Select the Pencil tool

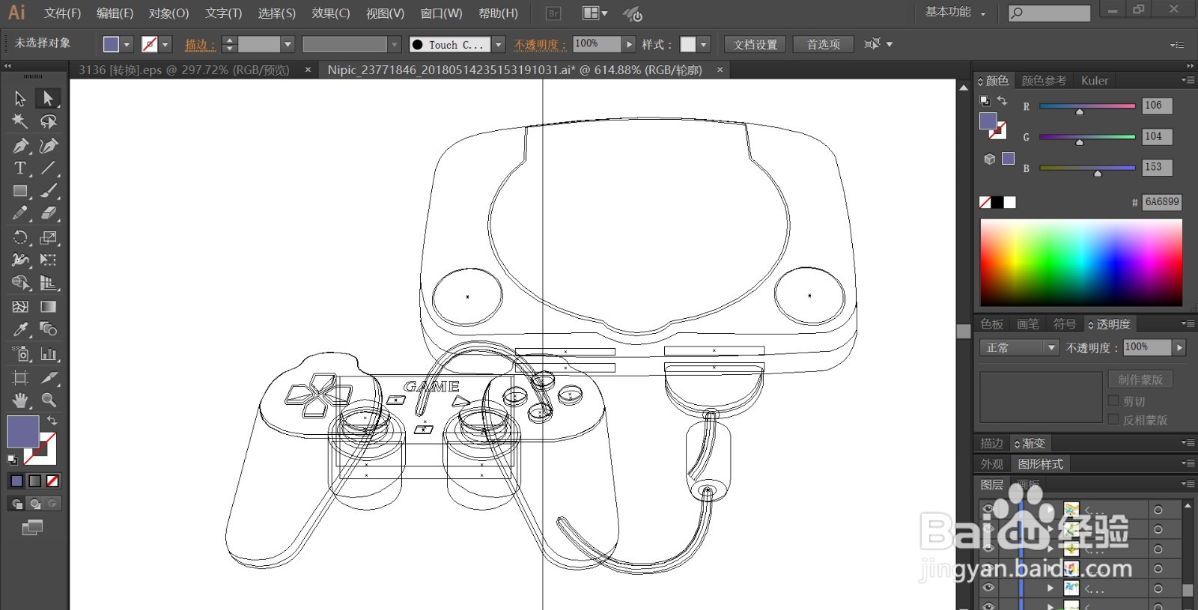coord(20,213)
